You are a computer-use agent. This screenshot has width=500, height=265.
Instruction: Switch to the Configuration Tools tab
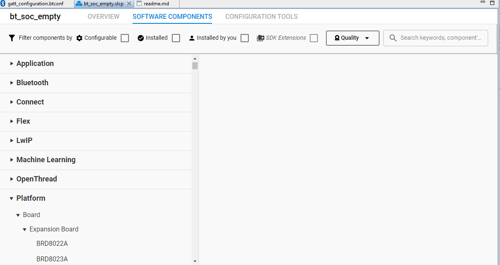click(x=261, y=16)
